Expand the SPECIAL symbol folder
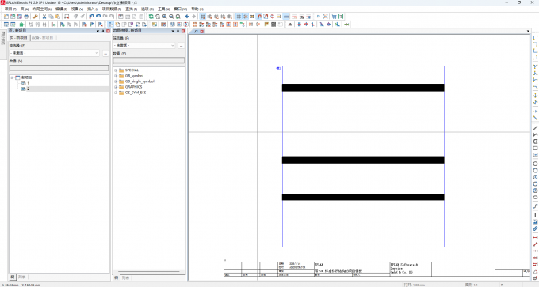The height and width of the screenshot is (287, 539). (116, 70)
